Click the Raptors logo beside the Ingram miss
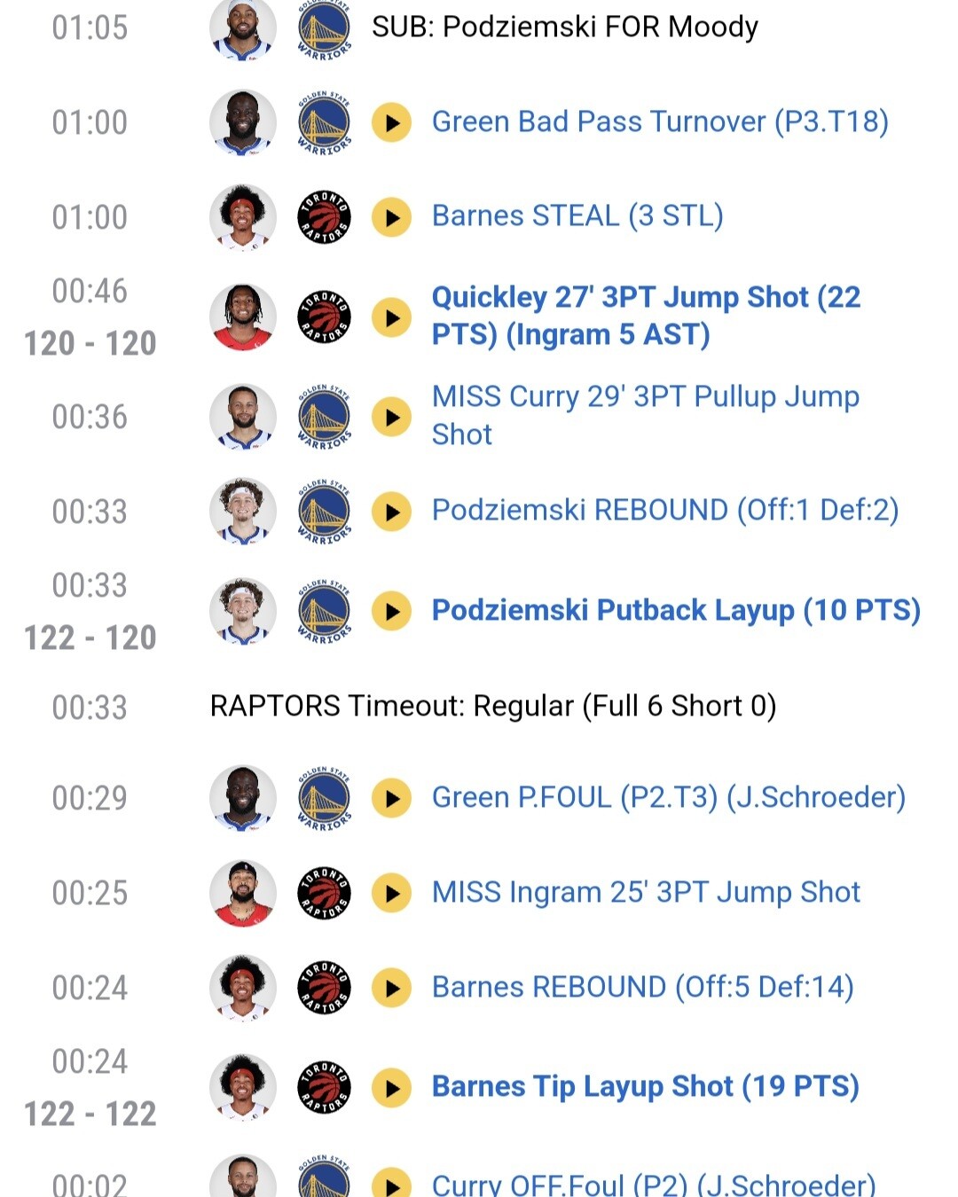The height and width of the screenshot is (1197, 958). click(x=324, y=893)
